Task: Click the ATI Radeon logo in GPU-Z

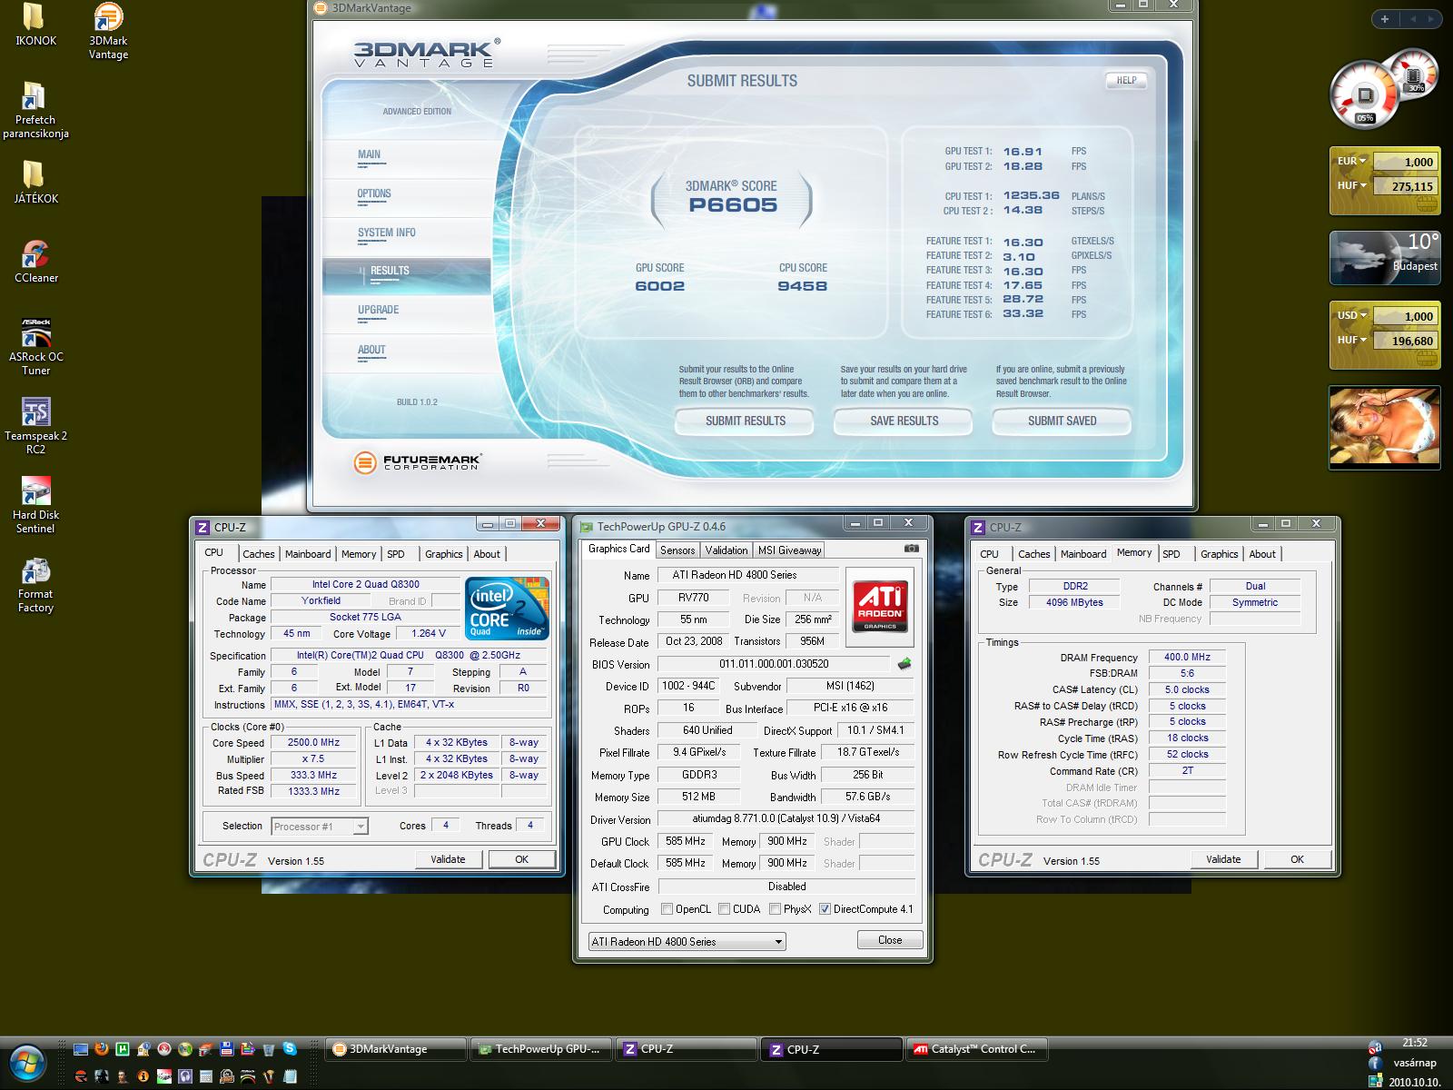Action: coord(879,607)
